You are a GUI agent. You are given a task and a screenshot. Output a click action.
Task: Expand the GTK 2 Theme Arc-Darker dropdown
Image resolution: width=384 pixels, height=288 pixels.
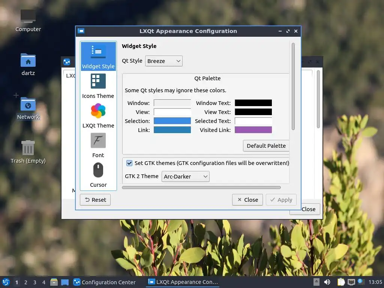click(x=186, y=177)
